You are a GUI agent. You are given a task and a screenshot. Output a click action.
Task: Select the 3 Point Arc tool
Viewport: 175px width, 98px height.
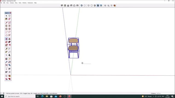click(6, 35)
